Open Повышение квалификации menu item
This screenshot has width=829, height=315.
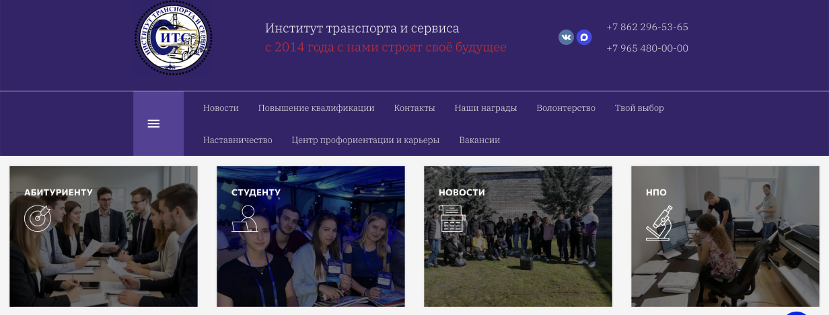tap(316, 108)
